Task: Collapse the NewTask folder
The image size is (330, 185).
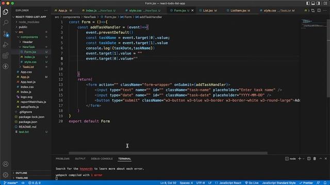Action: 28,47
